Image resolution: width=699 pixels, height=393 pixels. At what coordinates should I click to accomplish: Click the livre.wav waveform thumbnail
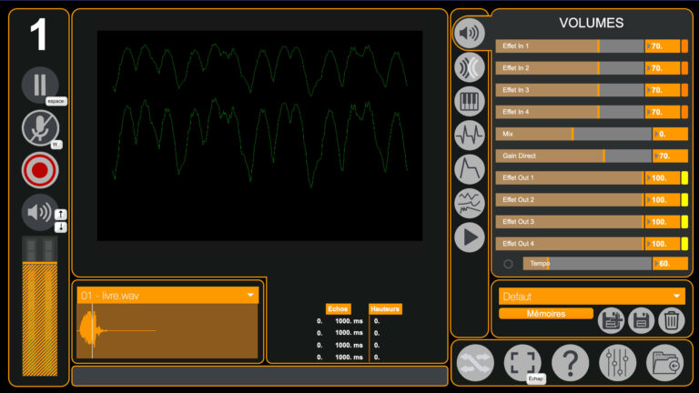tap(168, 331)
